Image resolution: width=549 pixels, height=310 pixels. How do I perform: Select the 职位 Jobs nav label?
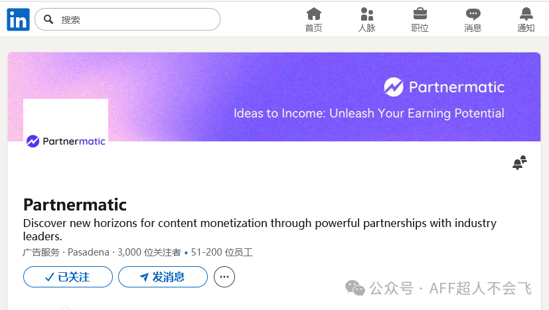pos(420,28)
